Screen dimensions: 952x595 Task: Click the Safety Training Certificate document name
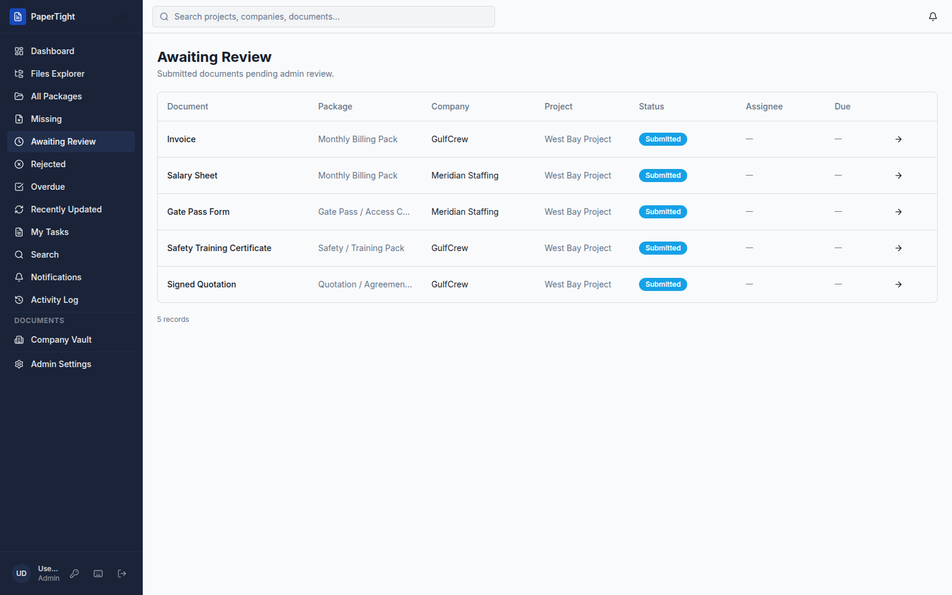coord(219,248)
